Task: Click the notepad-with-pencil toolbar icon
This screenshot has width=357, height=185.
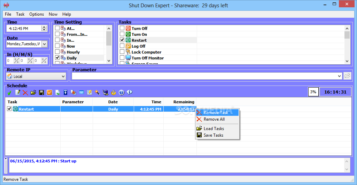Action: (x=17, y=92)
